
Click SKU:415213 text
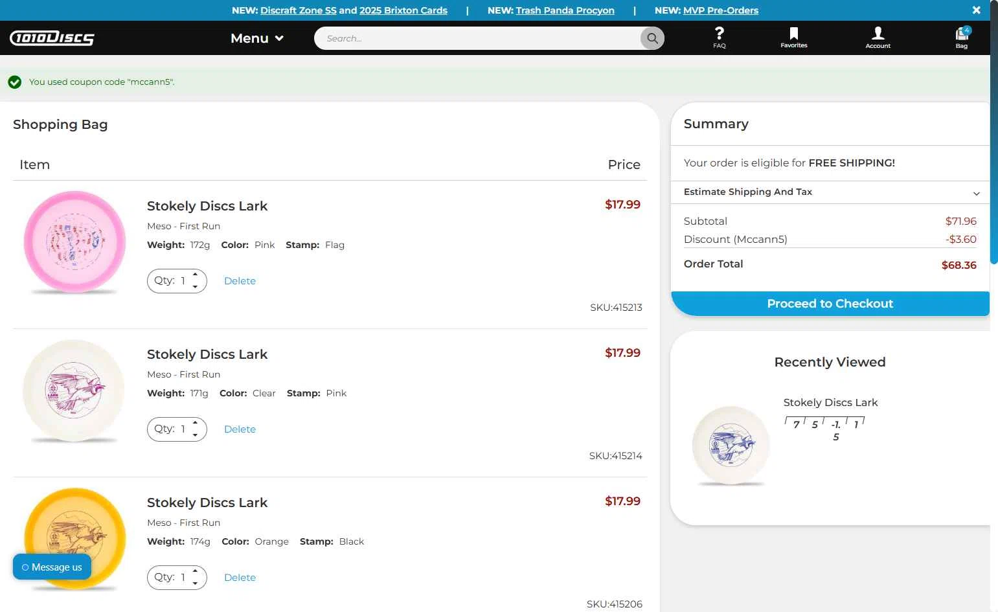tap(616, 308)
